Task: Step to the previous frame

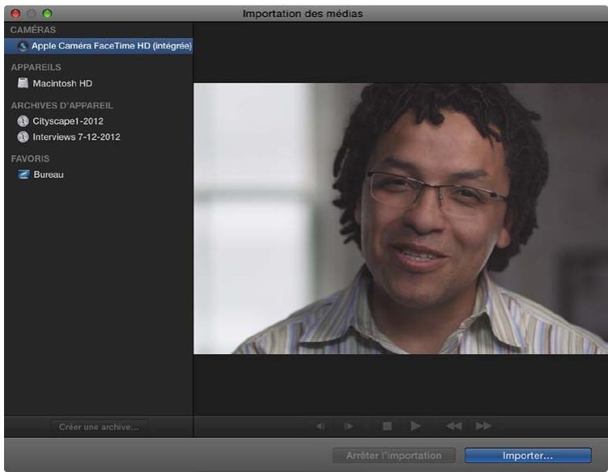Action: coord(321,426)
